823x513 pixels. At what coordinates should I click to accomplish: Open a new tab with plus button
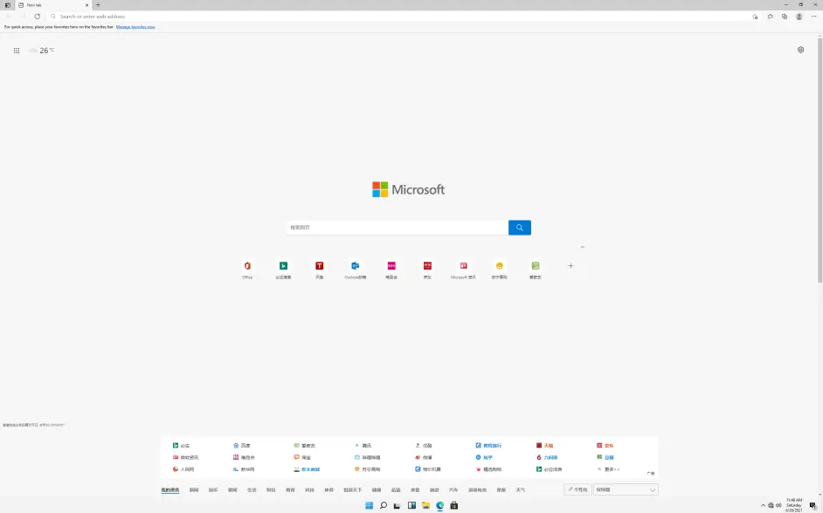tap(98, 4)
